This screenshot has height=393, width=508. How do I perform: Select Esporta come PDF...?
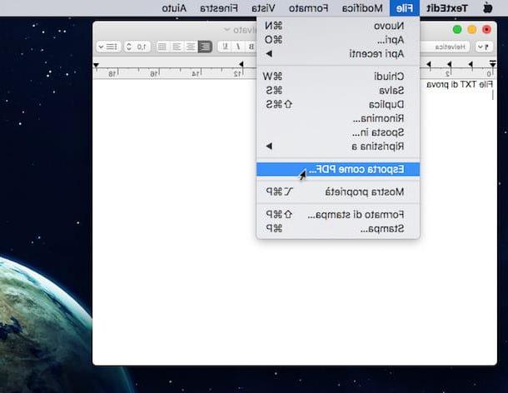(338, 169)
